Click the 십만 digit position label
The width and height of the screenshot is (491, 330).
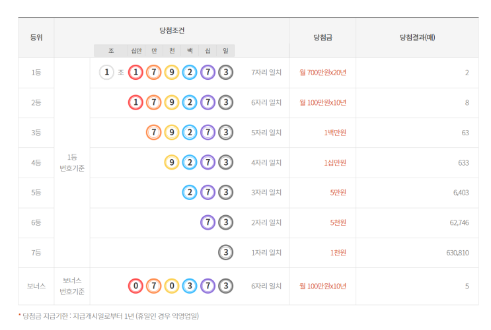pyautogui.click(x=136, y=51)
